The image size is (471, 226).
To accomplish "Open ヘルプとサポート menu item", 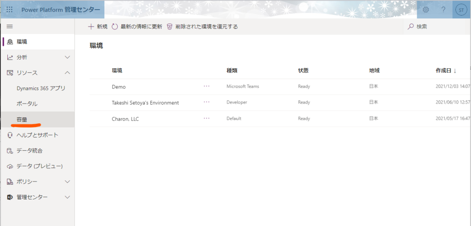I will (37, 135).
